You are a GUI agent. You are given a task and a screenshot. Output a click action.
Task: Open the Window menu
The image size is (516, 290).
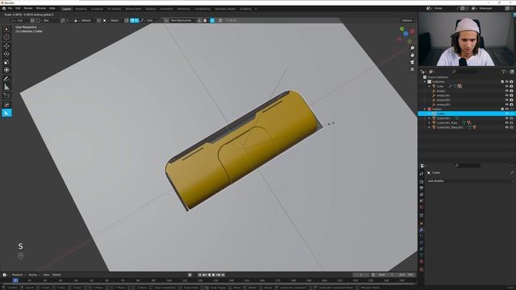coord(41,8)
